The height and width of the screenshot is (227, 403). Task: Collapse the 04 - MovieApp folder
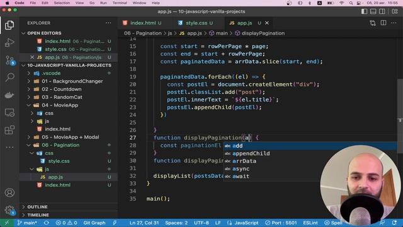click(29, 105)
